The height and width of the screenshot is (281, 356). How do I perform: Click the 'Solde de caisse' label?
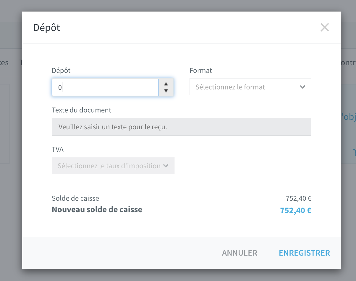point(75,198)
